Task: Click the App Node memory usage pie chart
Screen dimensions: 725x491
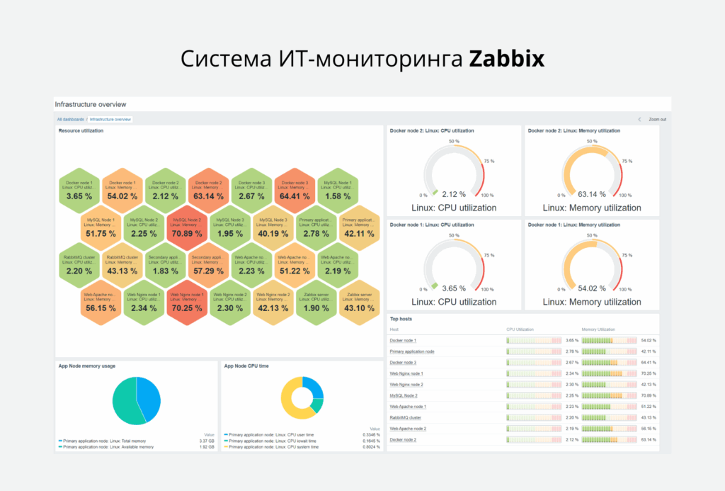Action: coord(137,401)
